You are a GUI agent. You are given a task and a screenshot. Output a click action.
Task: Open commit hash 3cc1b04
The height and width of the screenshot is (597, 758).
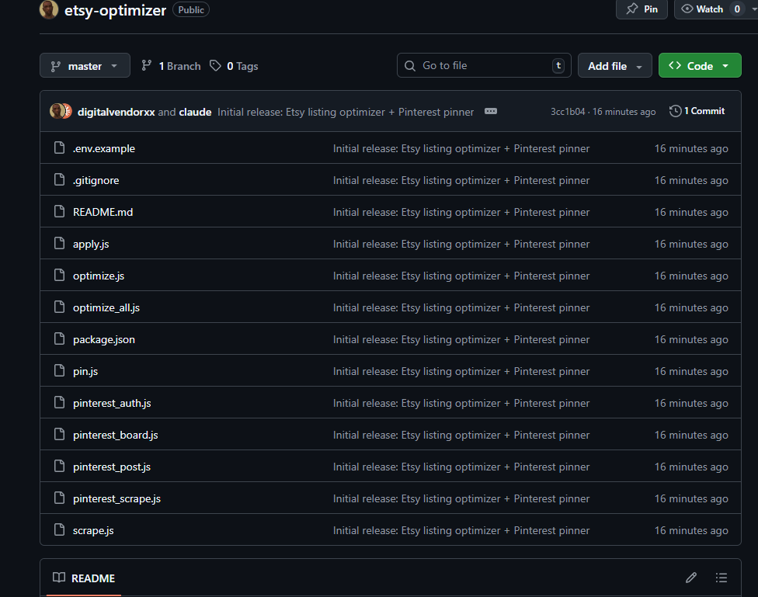568,112
